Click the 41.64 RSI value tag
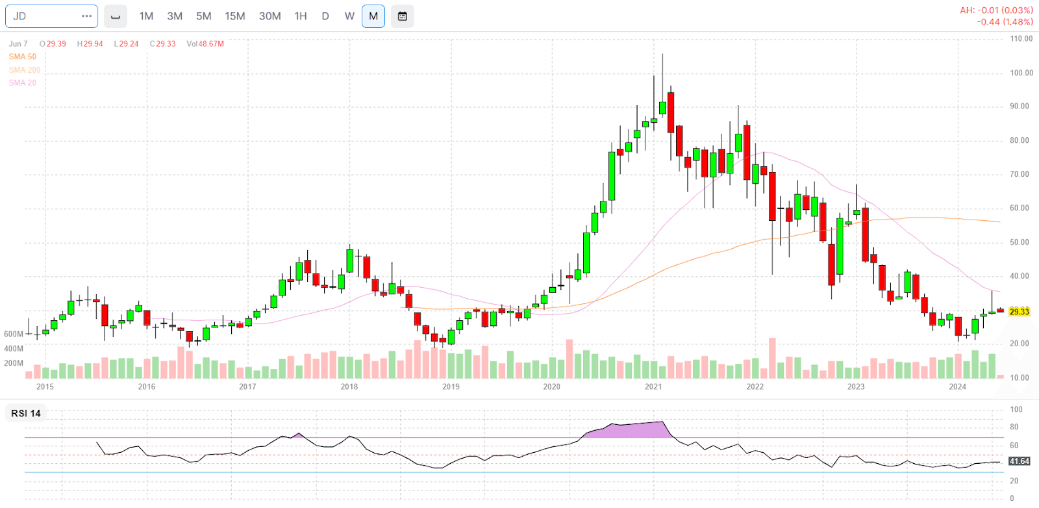The image size is (1039, 508). click(1020, 461)
